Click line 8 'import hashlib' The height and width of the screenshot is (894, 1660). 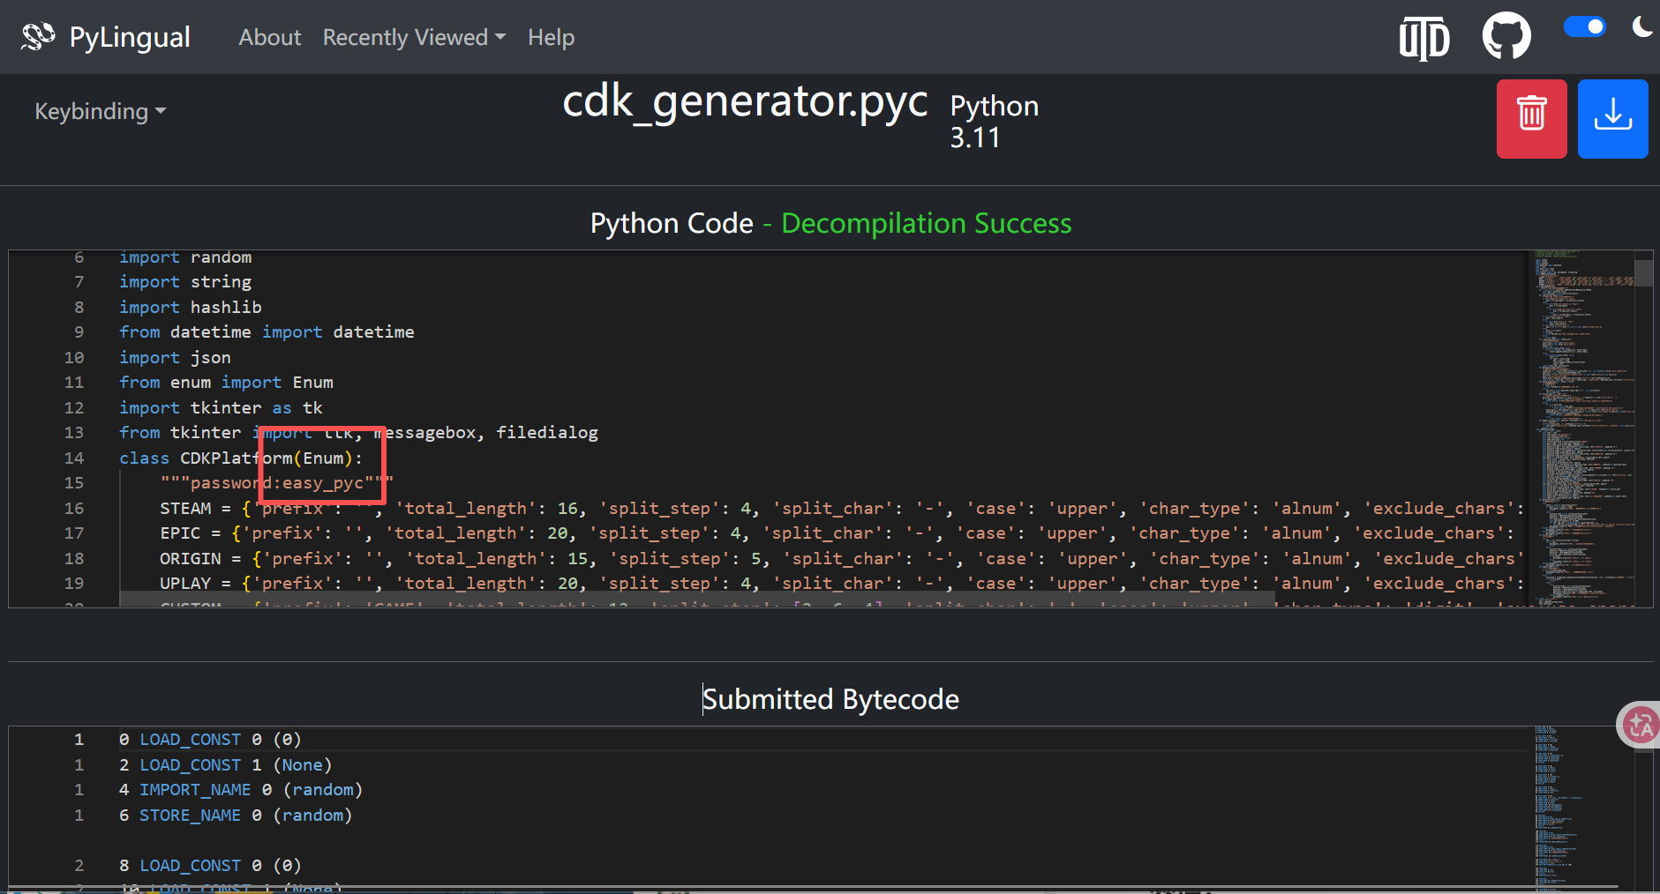191,307
